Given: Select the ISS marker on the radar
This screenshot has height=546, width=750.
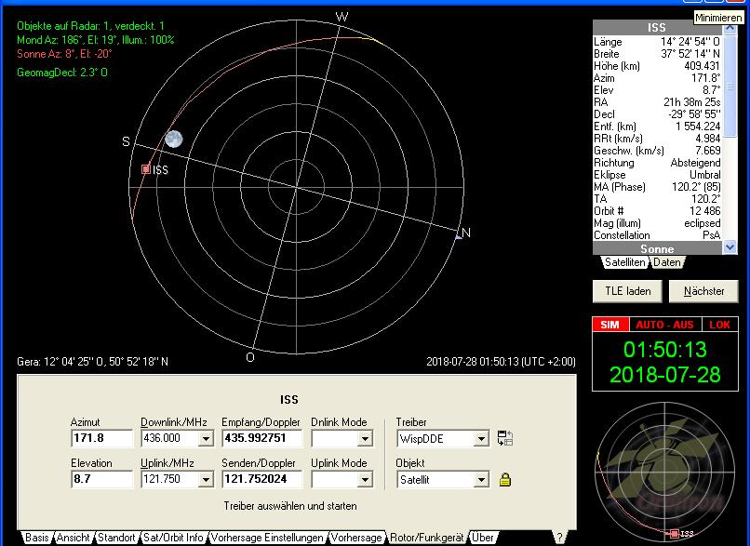Looking at the screenshot, I should tap(146, 169).
